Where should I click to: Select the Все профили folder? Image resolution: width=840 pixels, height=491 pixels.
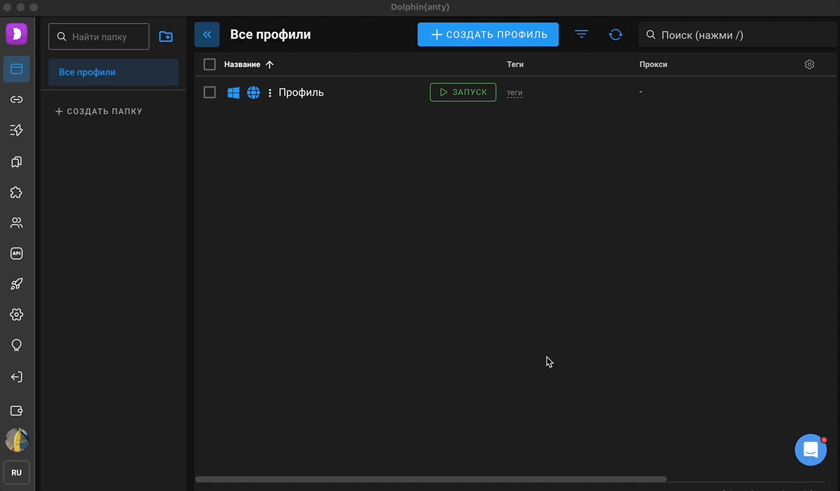(113, 72)
